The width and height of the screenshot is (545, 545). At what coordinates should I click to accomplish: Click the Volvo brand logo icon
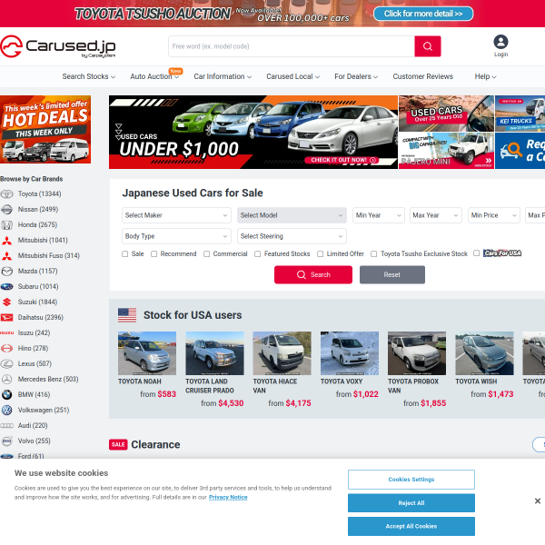coord(6,441)
